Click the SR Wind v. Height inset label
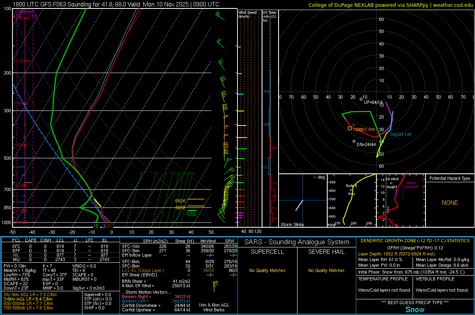Image resolution: width=475 pixels, height=315 pixels. [x=392, y=183]
